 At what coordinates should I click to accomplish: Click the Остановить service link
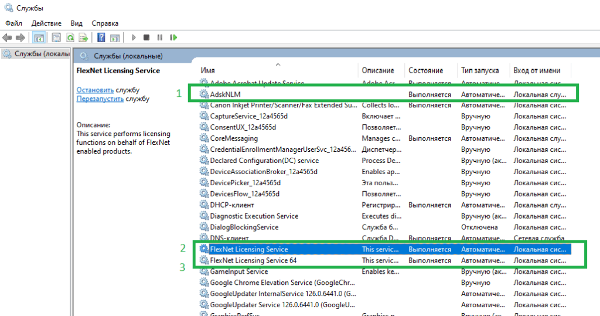point(95,90)
